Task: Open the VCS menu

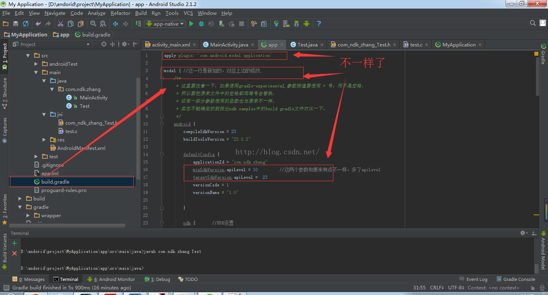Action: (188, 13)
